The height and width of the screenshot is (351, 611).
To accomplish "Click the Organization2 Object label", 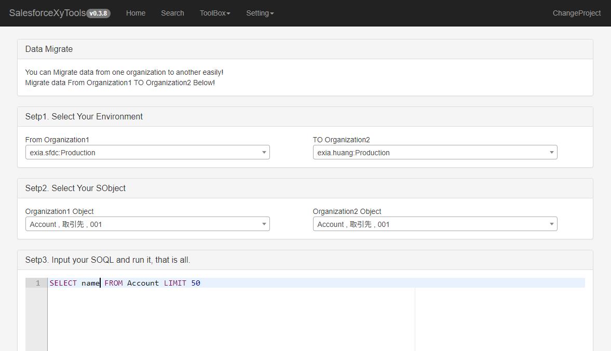I will click(347, 211).
